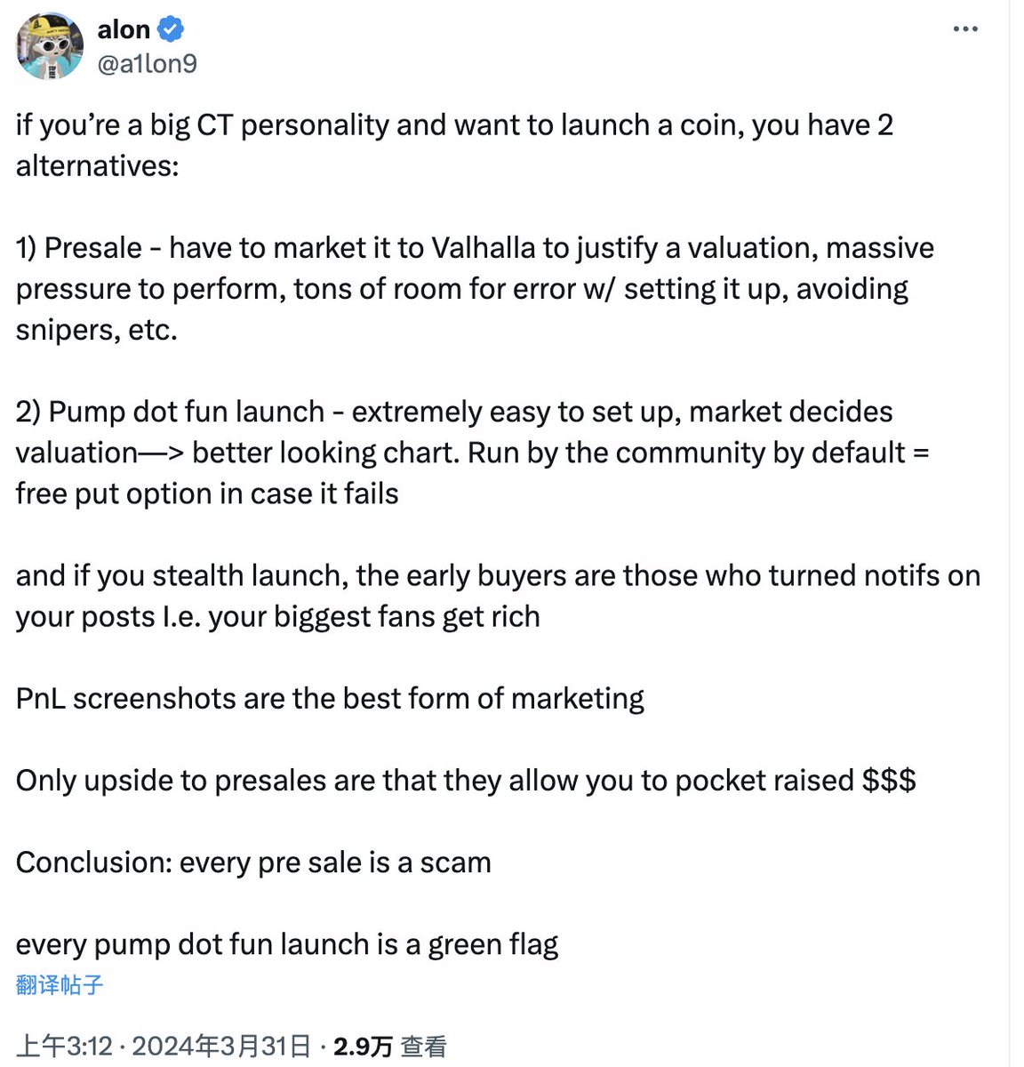This screenshot has width=1024, height=1067.
Task: Open the three-dot more options menu
Action: pos(964,29)
